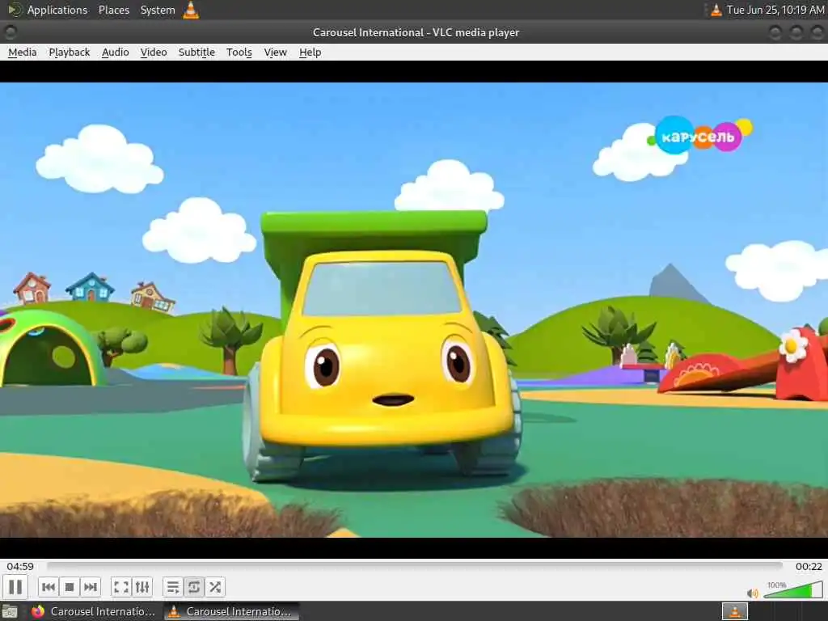
Task: Open the Help menu
Action: tap(310, 53)
